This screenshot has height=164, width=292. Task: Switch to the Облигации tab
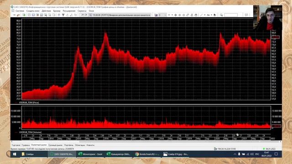coord(80,145)
